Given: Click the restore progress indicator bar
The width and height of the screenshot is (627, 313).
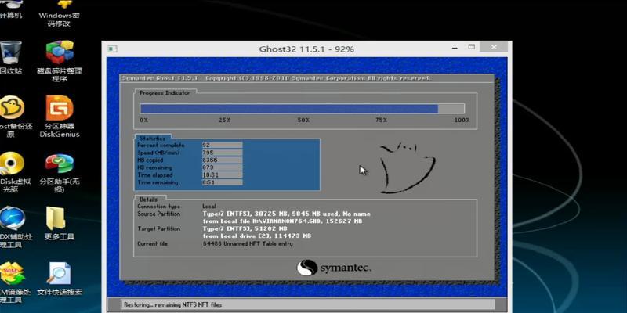Looking at the screenshot, I should point(302,109).
